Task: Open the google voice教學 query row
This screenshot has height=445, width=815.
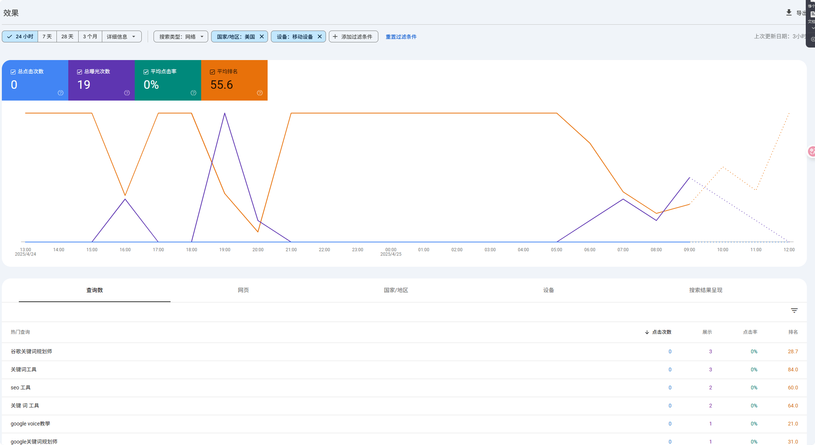Action: [404, 424]
